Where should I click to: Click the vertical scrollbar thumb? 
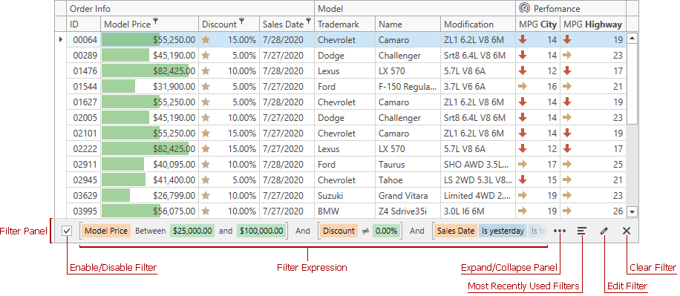(632, 84)
